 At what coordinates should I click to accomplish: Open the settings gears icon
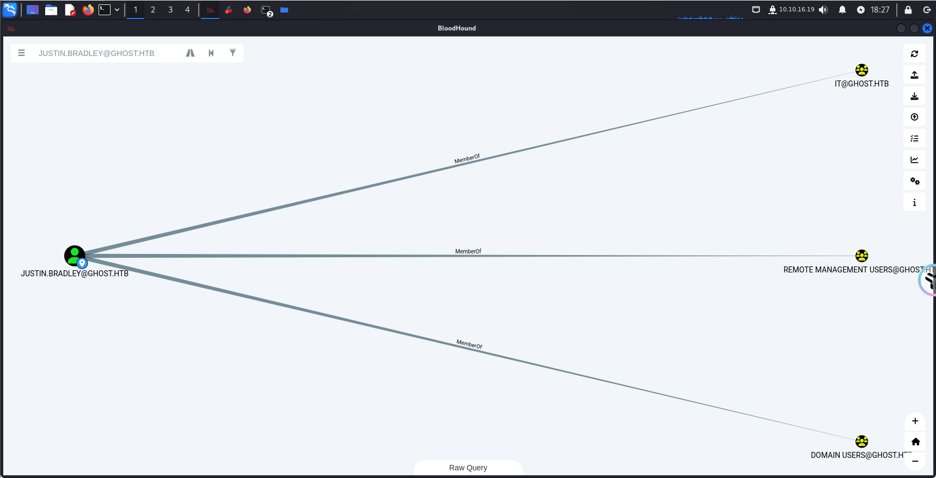(x=914, y=181)
